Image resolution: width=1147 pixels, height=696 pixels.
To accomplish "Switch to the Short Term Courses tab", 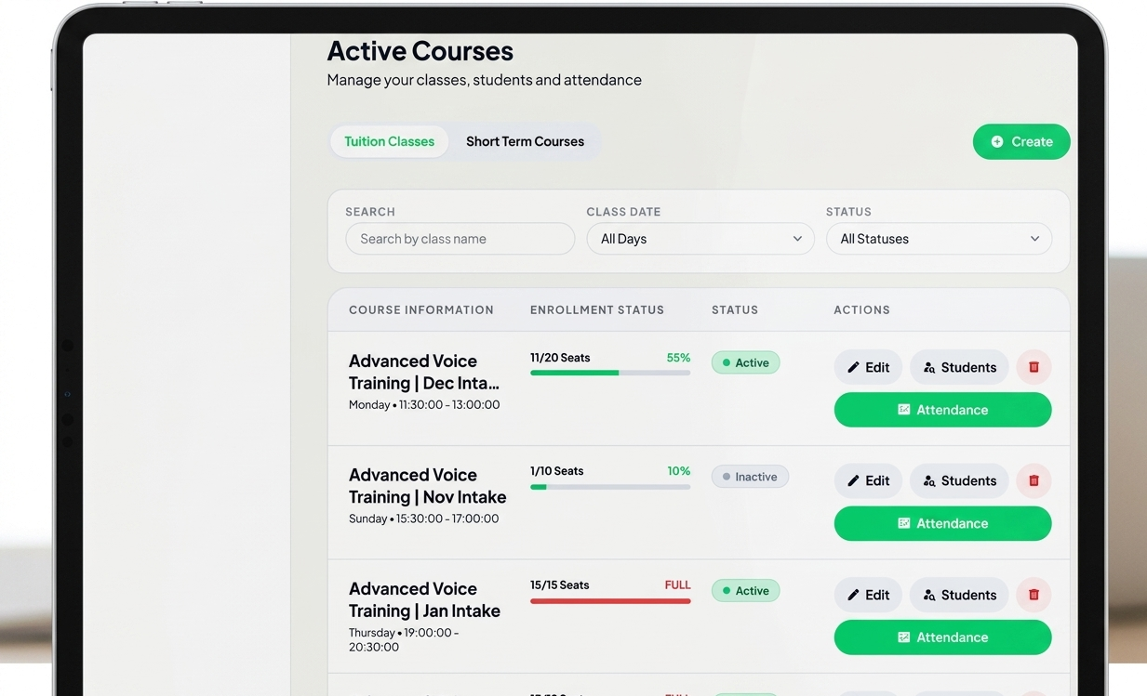I will tap(525, 141).
